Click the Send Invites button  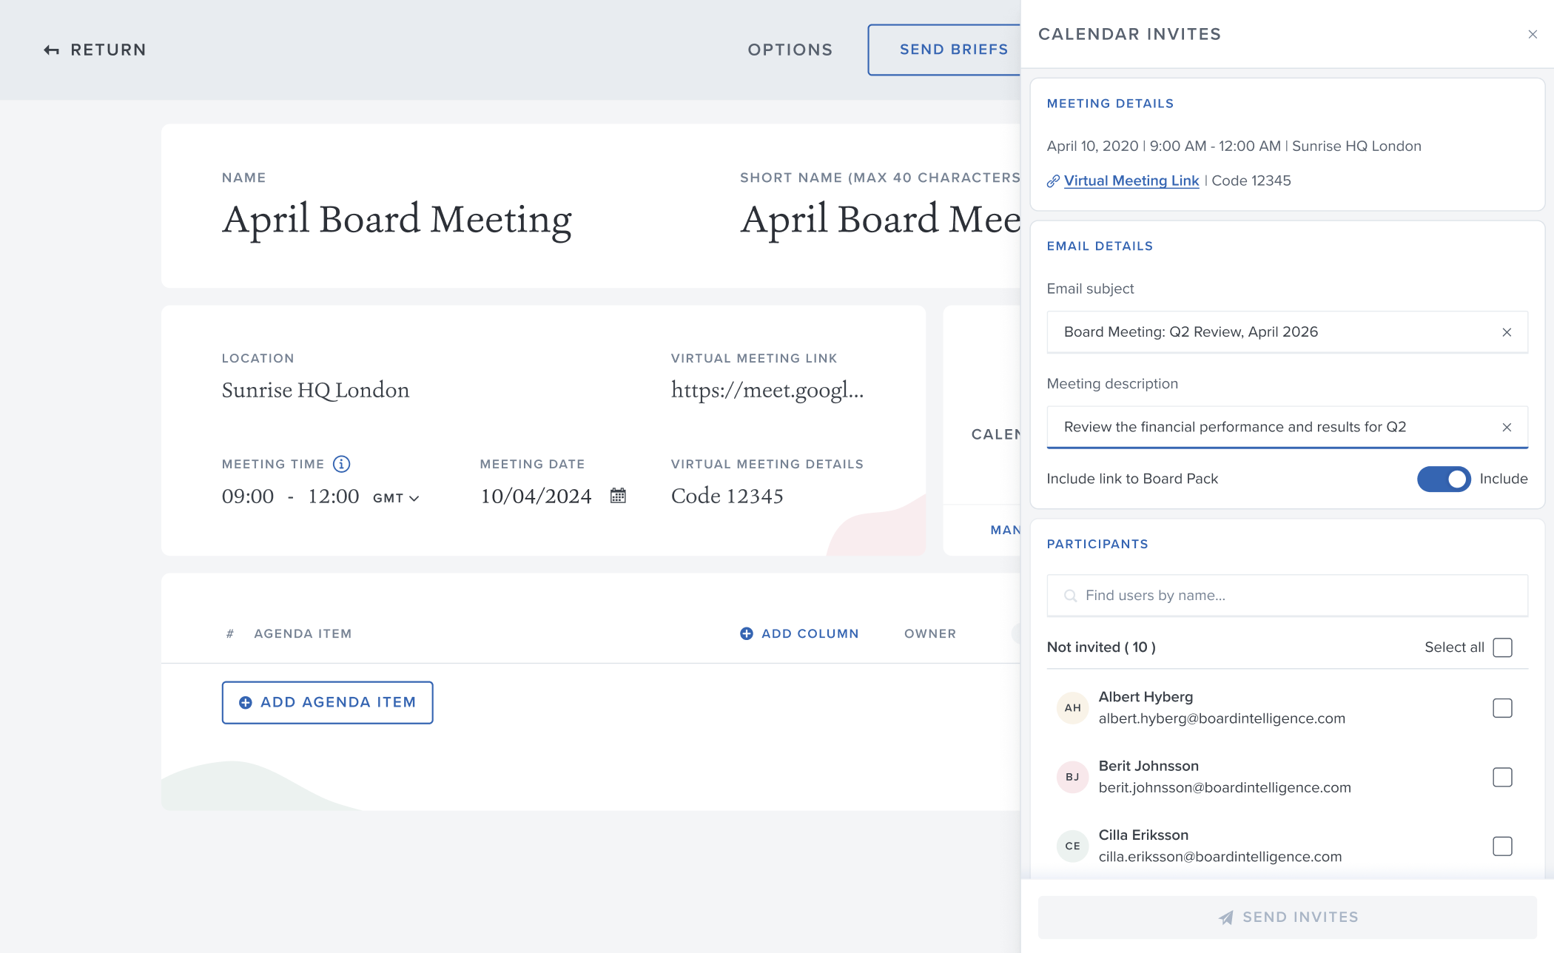coord(1287,917)
